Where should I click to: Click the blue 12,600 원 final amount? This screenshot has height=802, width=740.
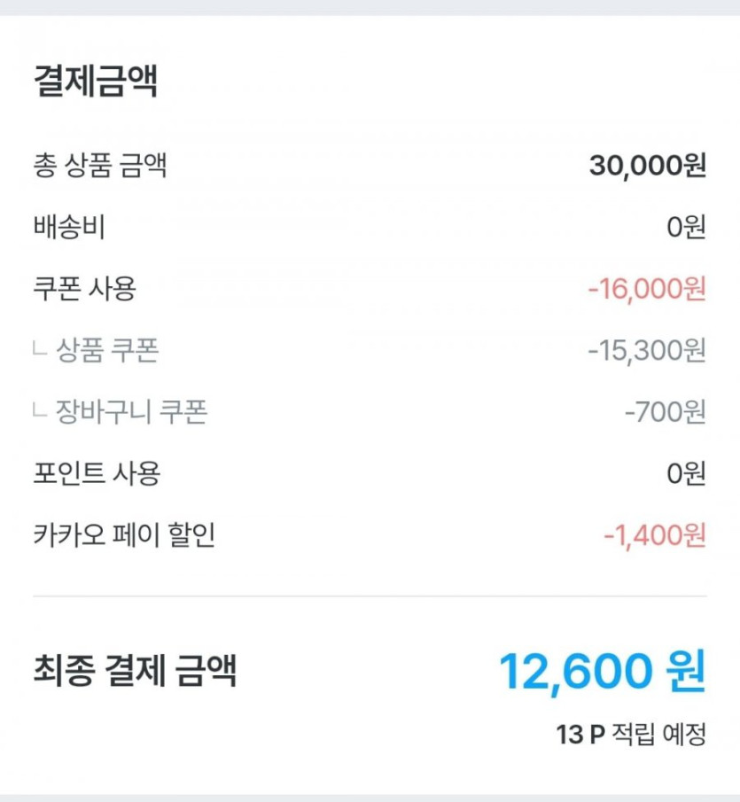click(x=602, y=671)
